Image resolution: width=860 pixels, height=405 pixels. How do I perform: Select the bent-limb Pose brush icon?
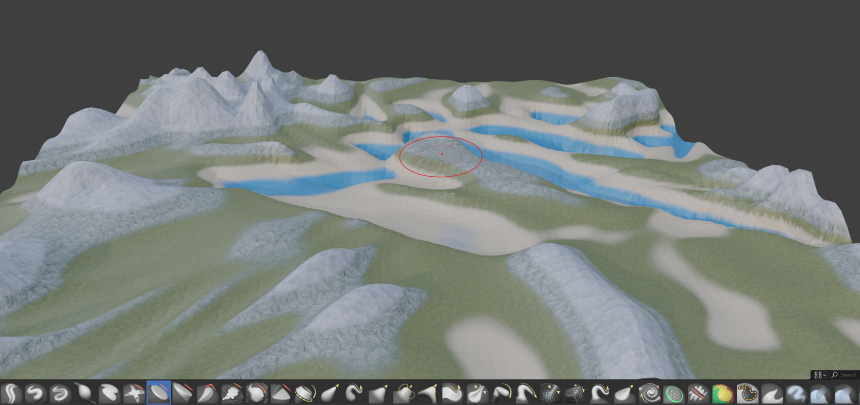502,393
